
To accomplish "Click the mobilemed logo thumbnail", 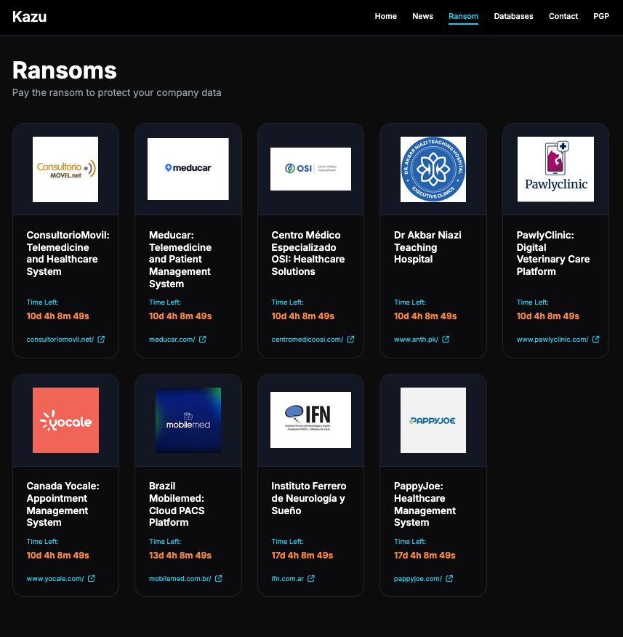I will (x=188, y=420).
